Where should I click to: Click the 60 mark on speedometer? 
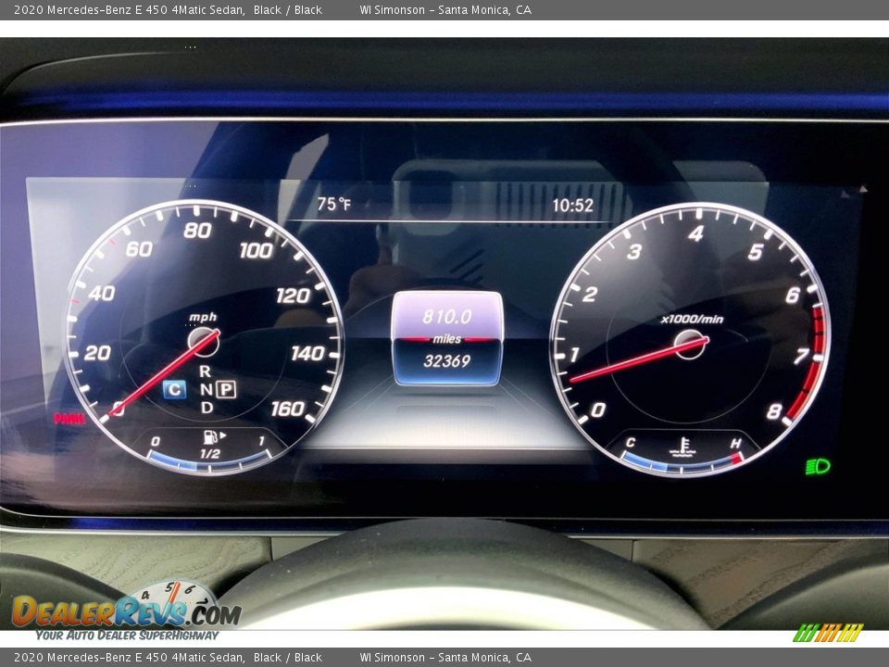point(139,249)
